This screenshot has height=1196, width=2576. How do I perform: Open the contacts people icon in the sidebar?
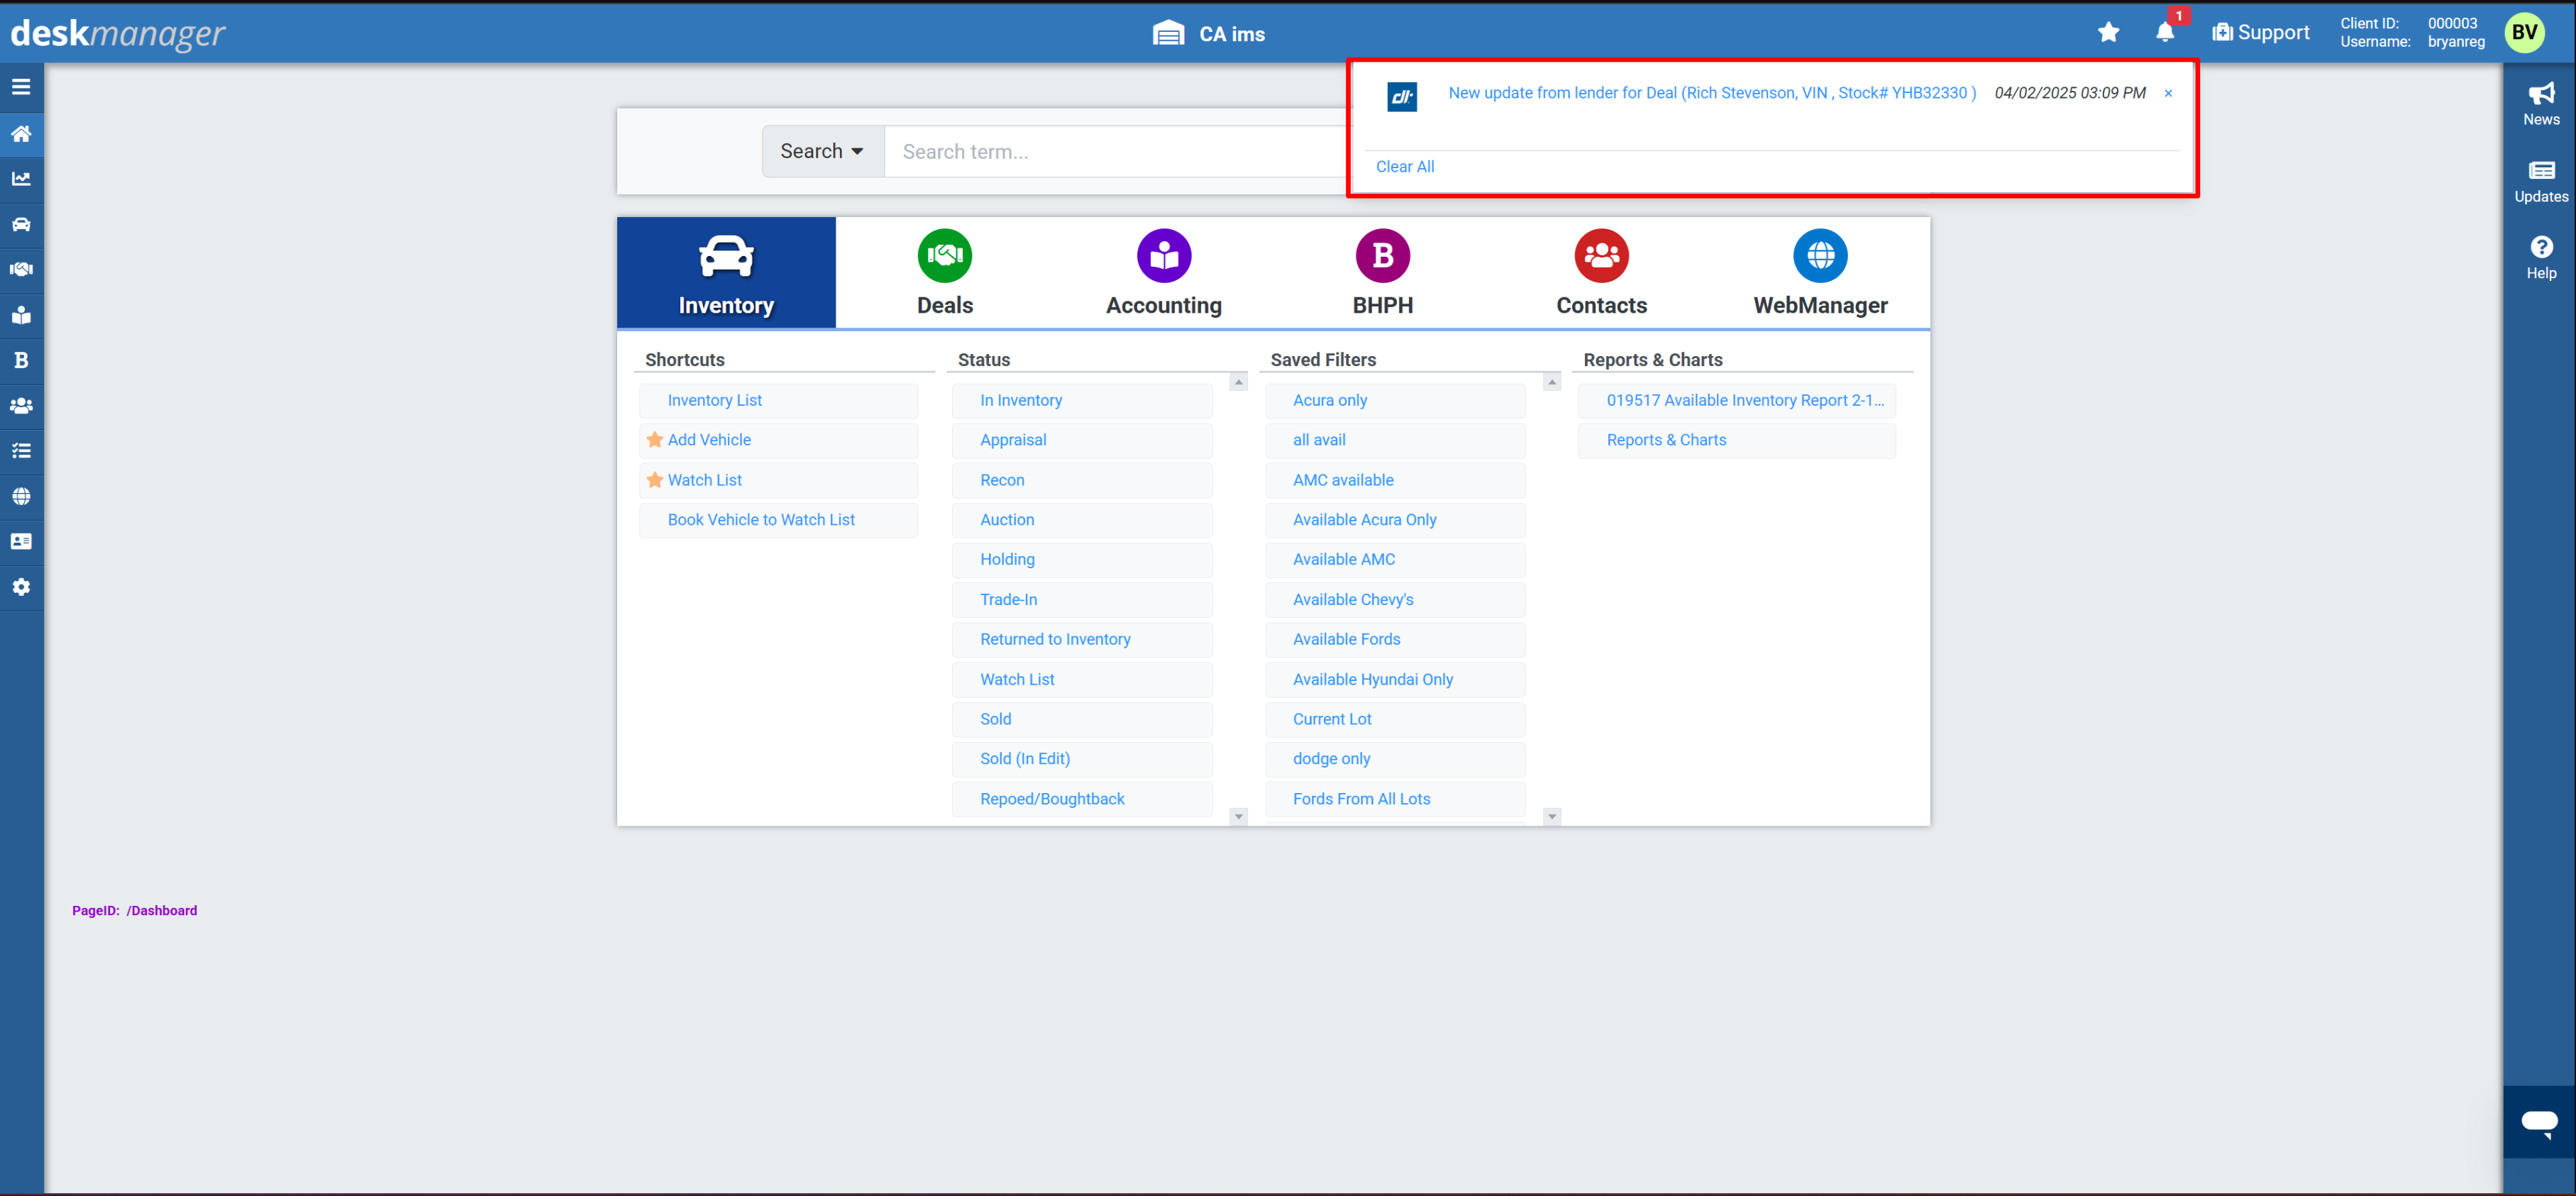[21, 405]
